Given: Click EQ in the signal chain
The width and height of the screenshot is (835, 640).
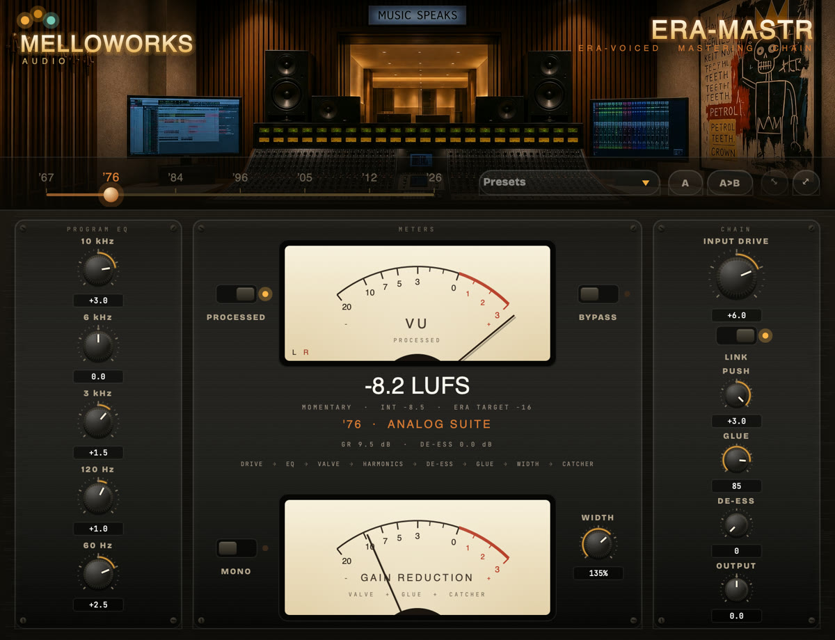Looking at the screenshot, I should (290, 464).
